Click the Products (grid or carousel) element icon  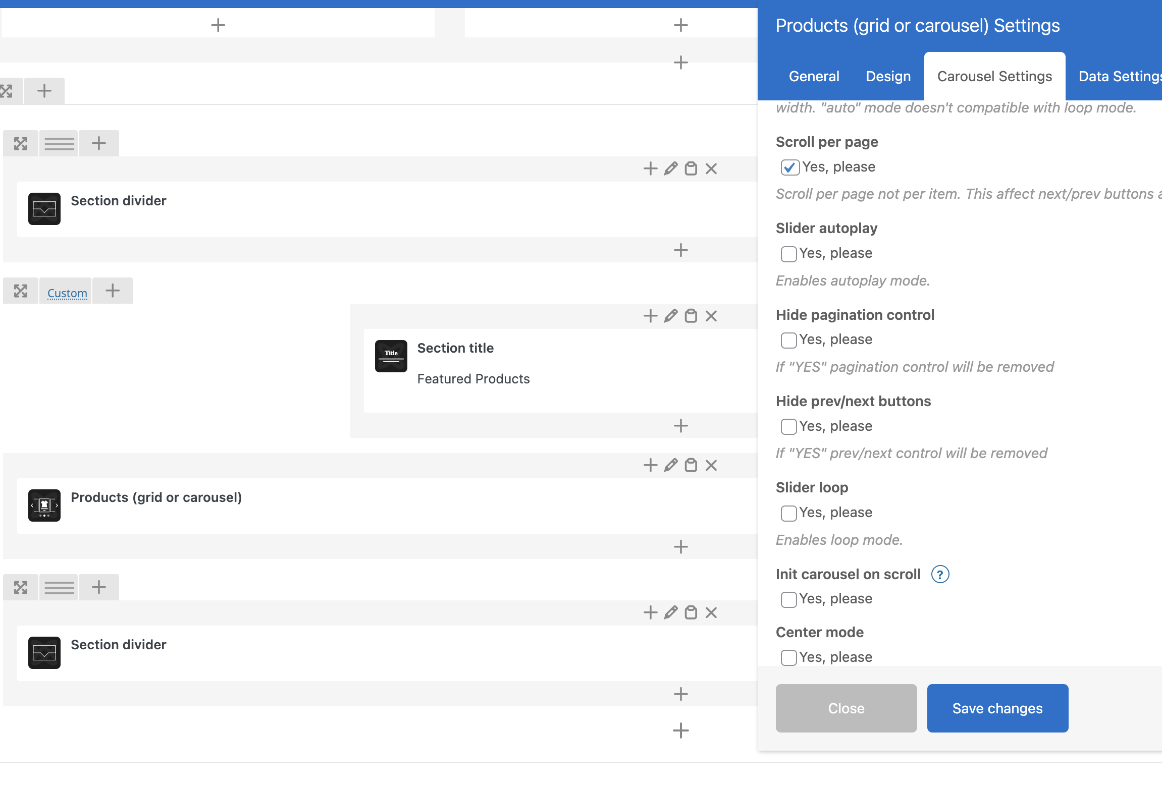click(x=44, y=505)
